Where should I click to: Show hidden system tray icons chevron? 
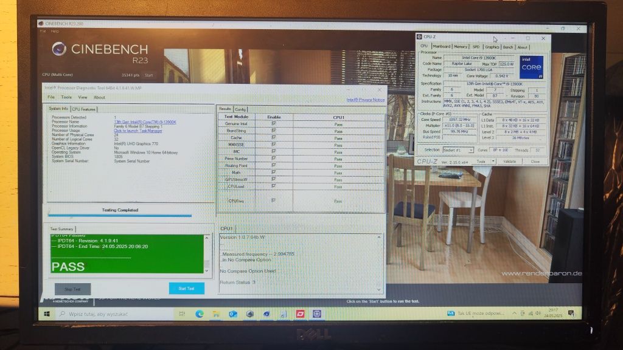(514, 313)
